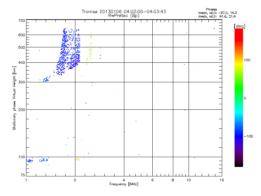Click the x-axis tick label '8'

coord(173,180)
